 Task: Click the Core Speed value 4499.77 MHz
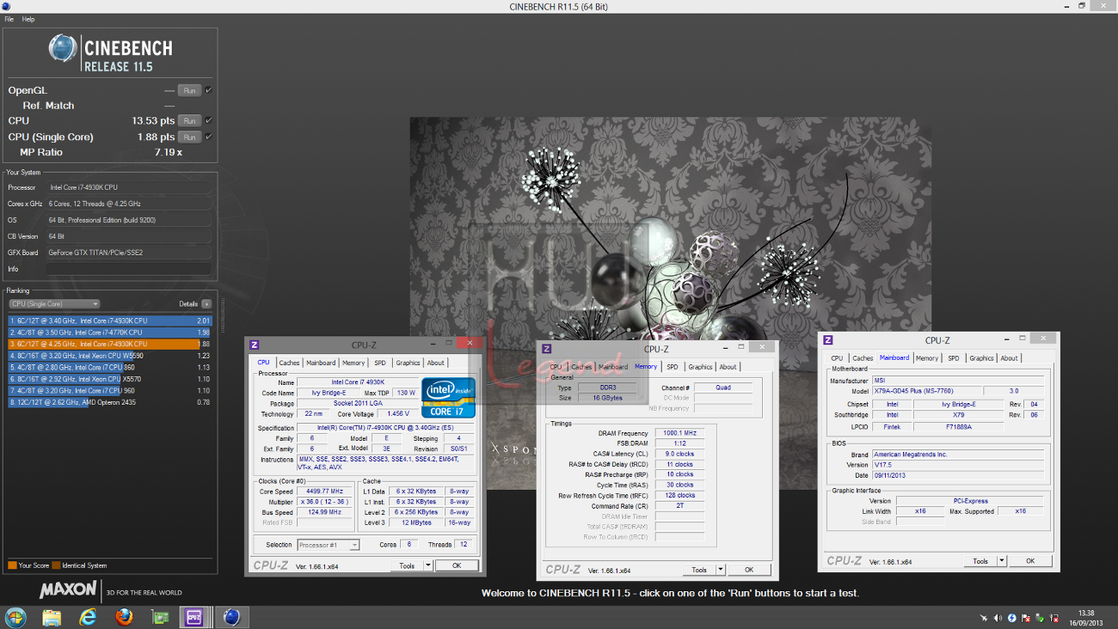click(324, 492)
